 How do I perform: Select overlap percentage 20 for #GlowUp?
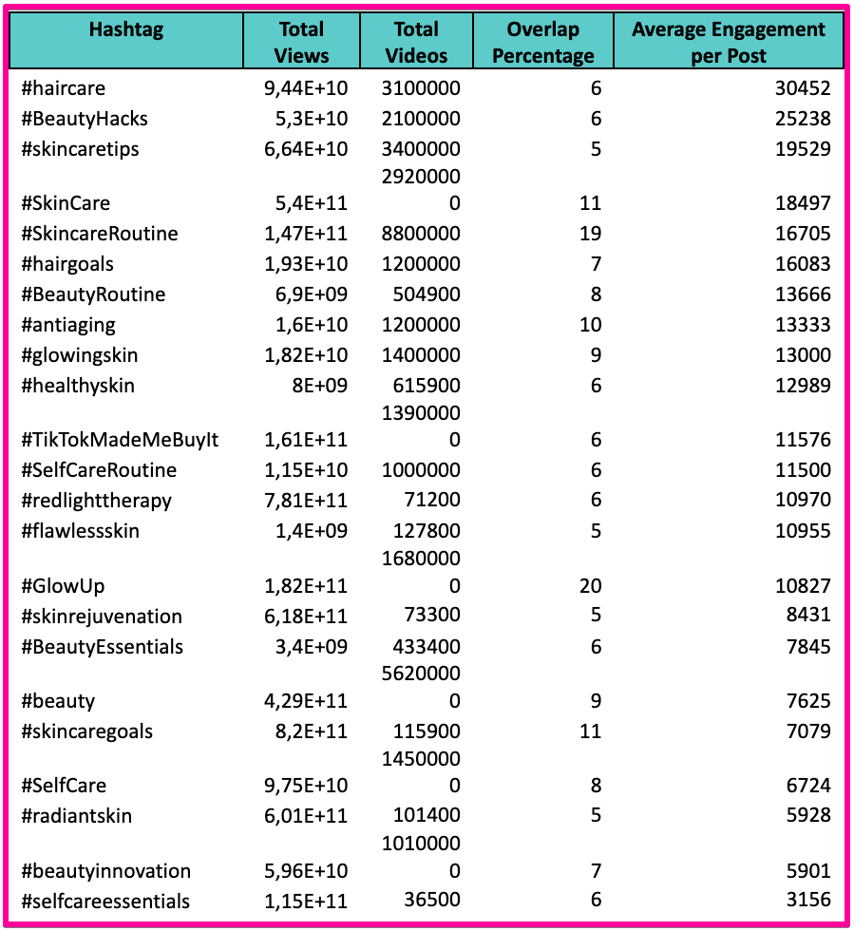click(590, 586)
